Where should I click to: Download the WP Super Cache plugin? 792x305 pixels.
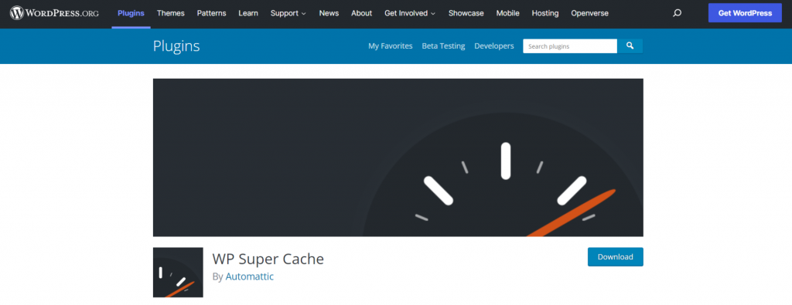click(615, 256)
